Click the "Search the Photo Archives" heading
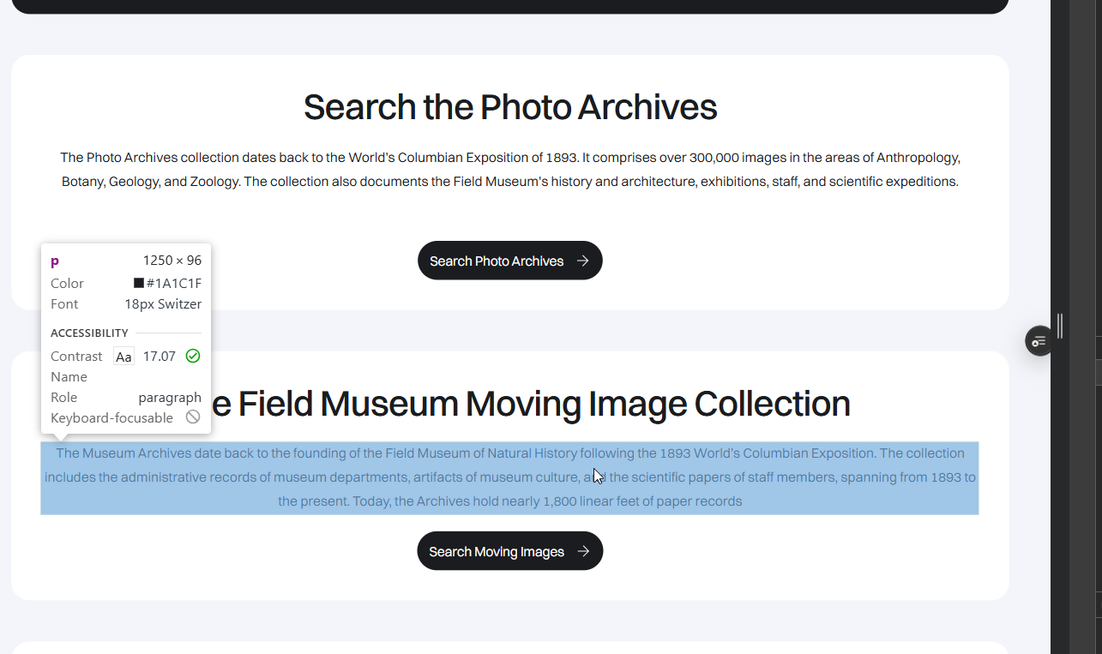The image size is (1102, 654). [510, 107]
